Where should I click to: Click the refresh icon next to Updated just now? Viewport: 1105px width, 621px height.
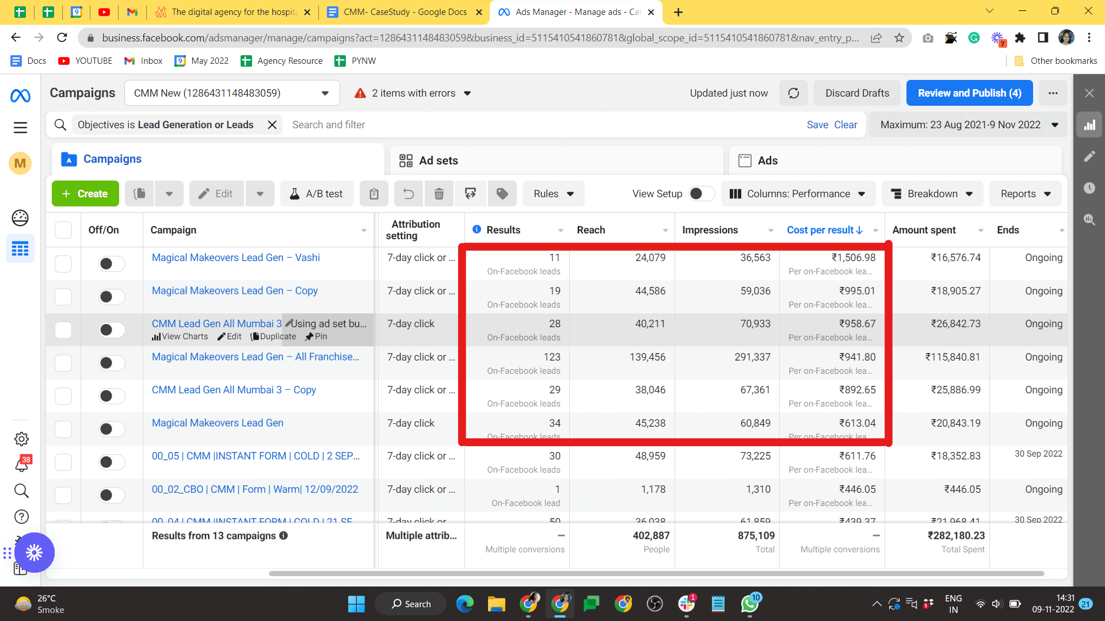[x=793, y=93]
